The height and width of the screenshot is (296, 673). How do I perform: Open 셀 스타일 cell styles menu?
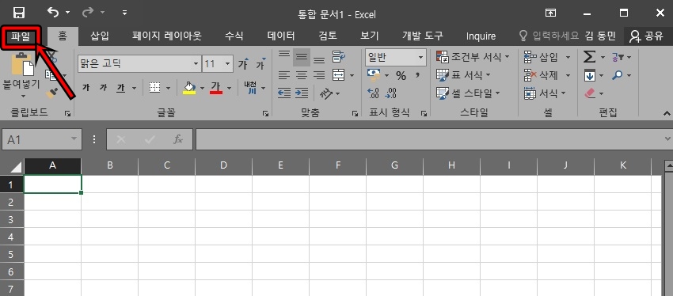(468, 93)
